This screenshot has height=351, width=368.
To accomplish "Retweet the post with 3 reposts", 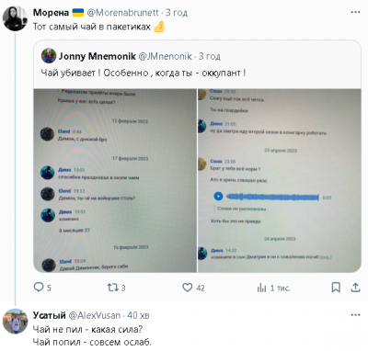I will click(x=112, y=288).
